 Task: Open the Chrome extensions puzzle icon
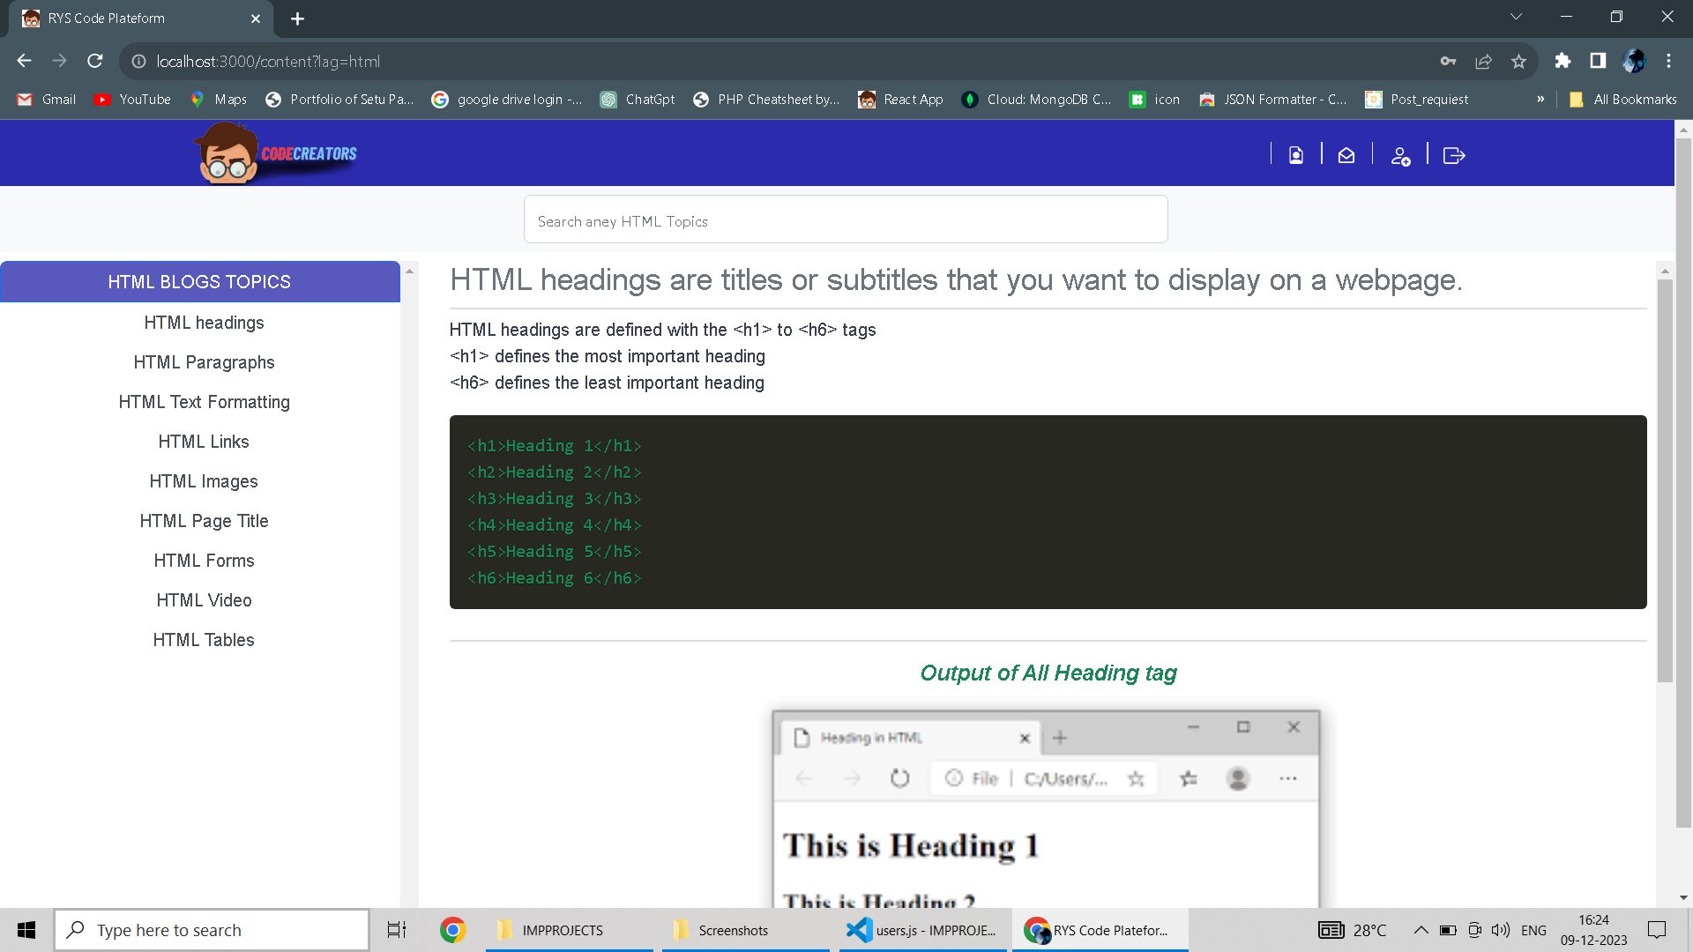pyautogui.click(x=1562, y=61)
